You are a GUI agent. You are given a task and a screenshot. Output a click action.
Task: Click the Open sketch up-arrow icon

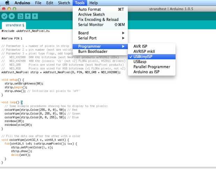pos(28,16)
